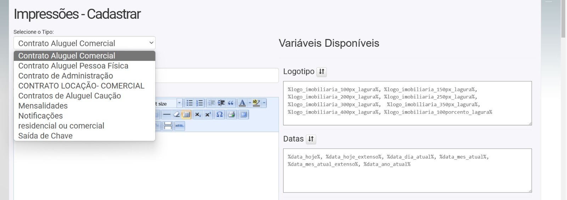Expand the highlight color picker arrow
This screenshot has height=200, width=567.
click(x=264, y=103)
